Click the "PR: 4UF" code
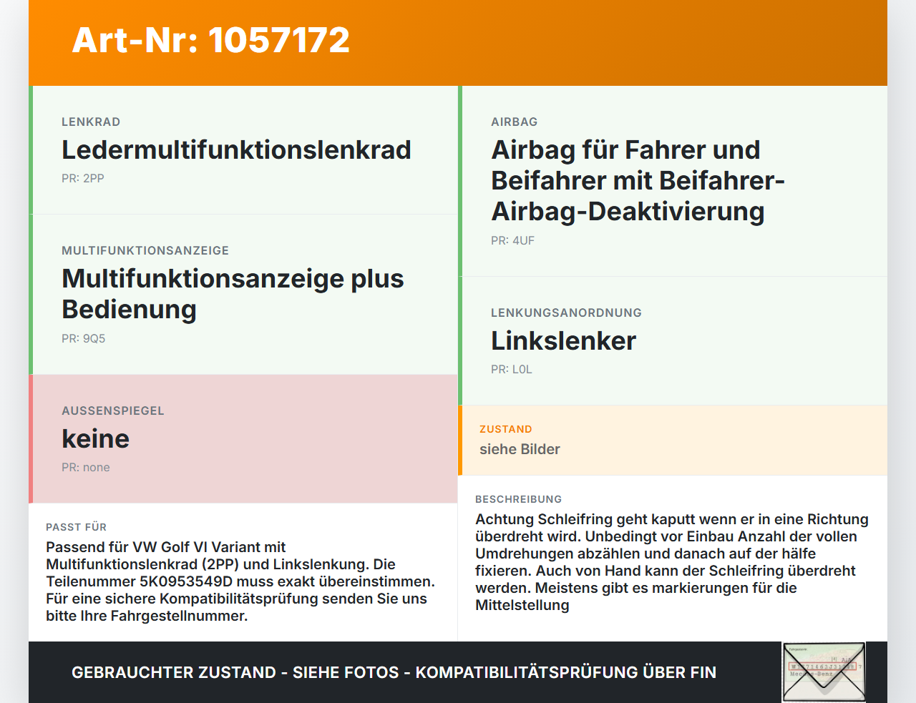This screenshot has width=916, height=703. coord(513,240)
